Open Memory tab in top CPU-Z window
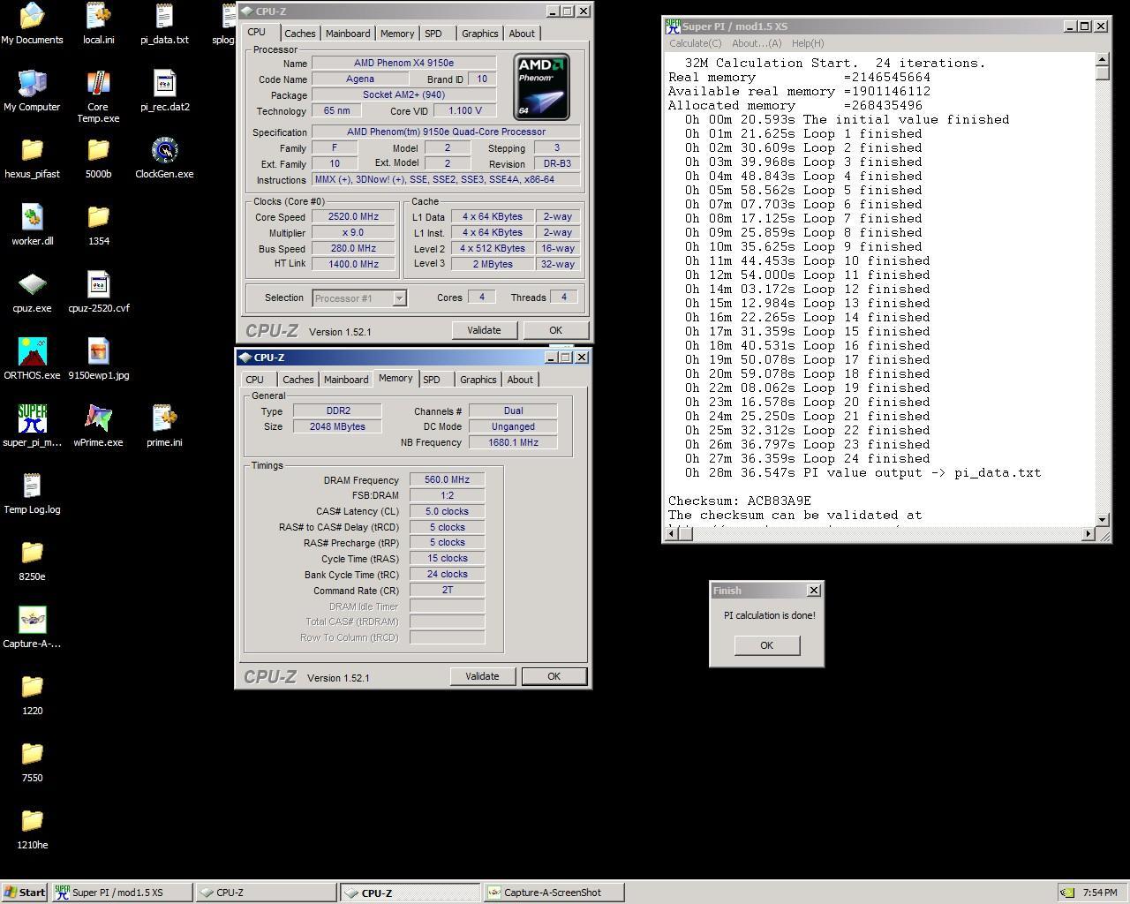The height and width of the screenshot is (904, 1130). point(397,34)
